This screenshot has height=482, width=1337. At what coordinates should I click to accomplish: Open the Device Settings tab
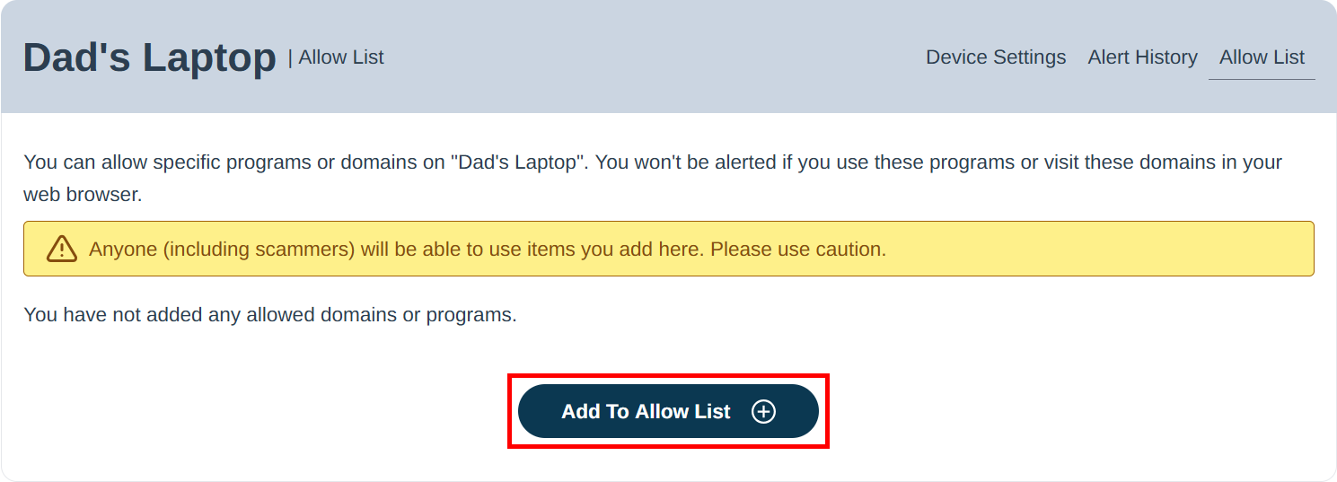coord(996,57)
